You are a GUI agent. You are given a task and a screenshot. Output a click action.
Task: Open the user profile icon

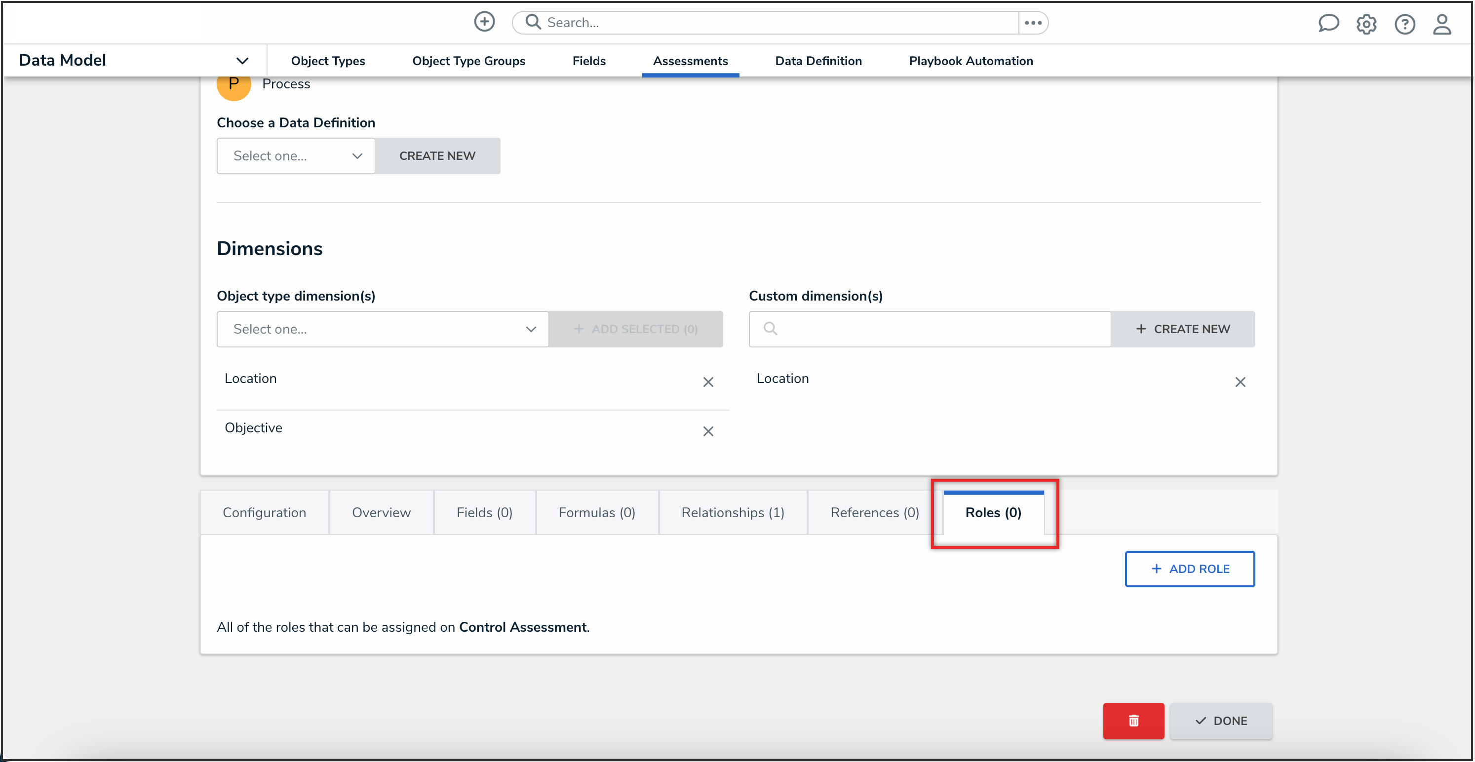coord(1441,24)
